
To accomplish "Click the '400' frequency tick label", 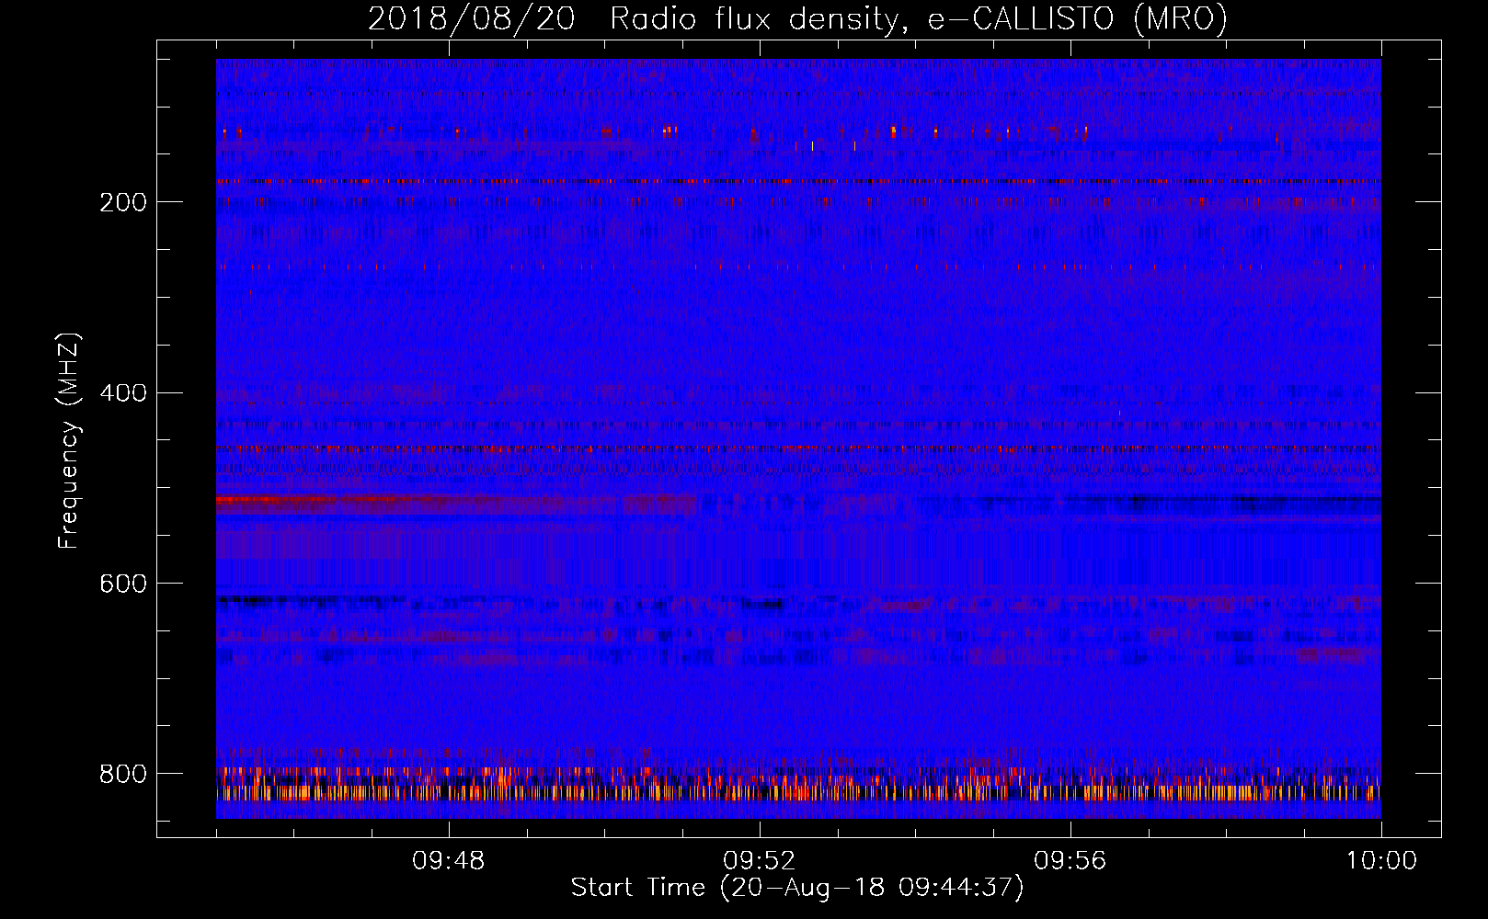I will (123, 393).
